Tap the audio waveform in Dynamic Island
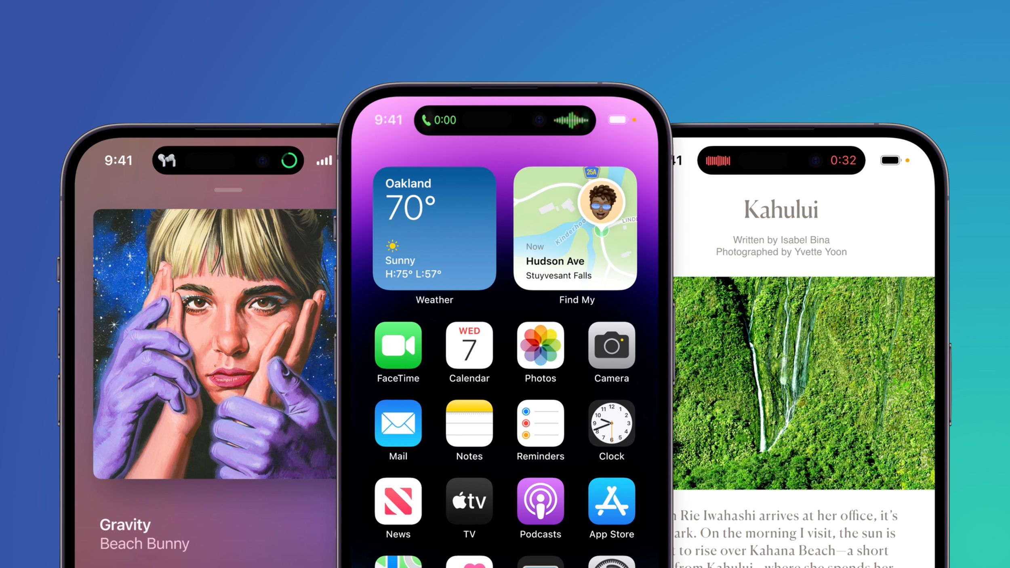Image resolution: width=1010 pixels, height=568 pixels. click(x=569, y=119)
